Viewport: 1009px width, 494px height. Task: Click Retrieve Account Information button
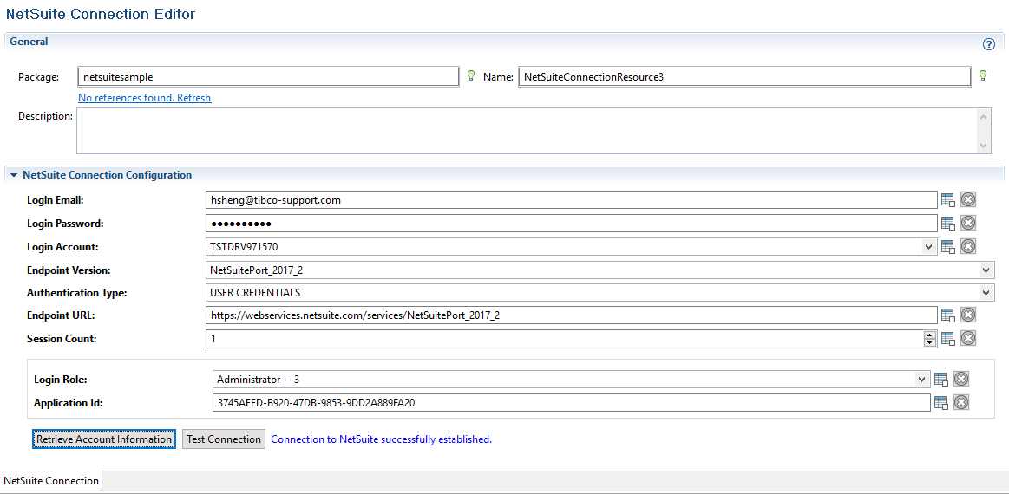[104, 439]
